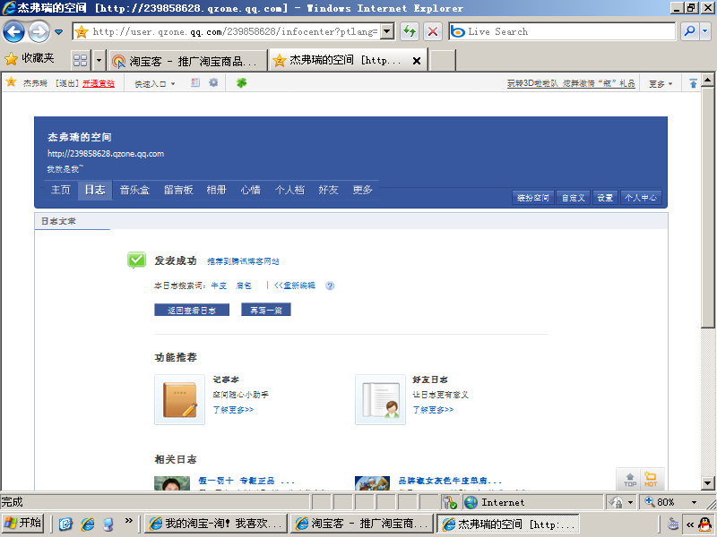Click 了解更多>> under 好友日志
This screenshot has width=717, height=537.
433,410
